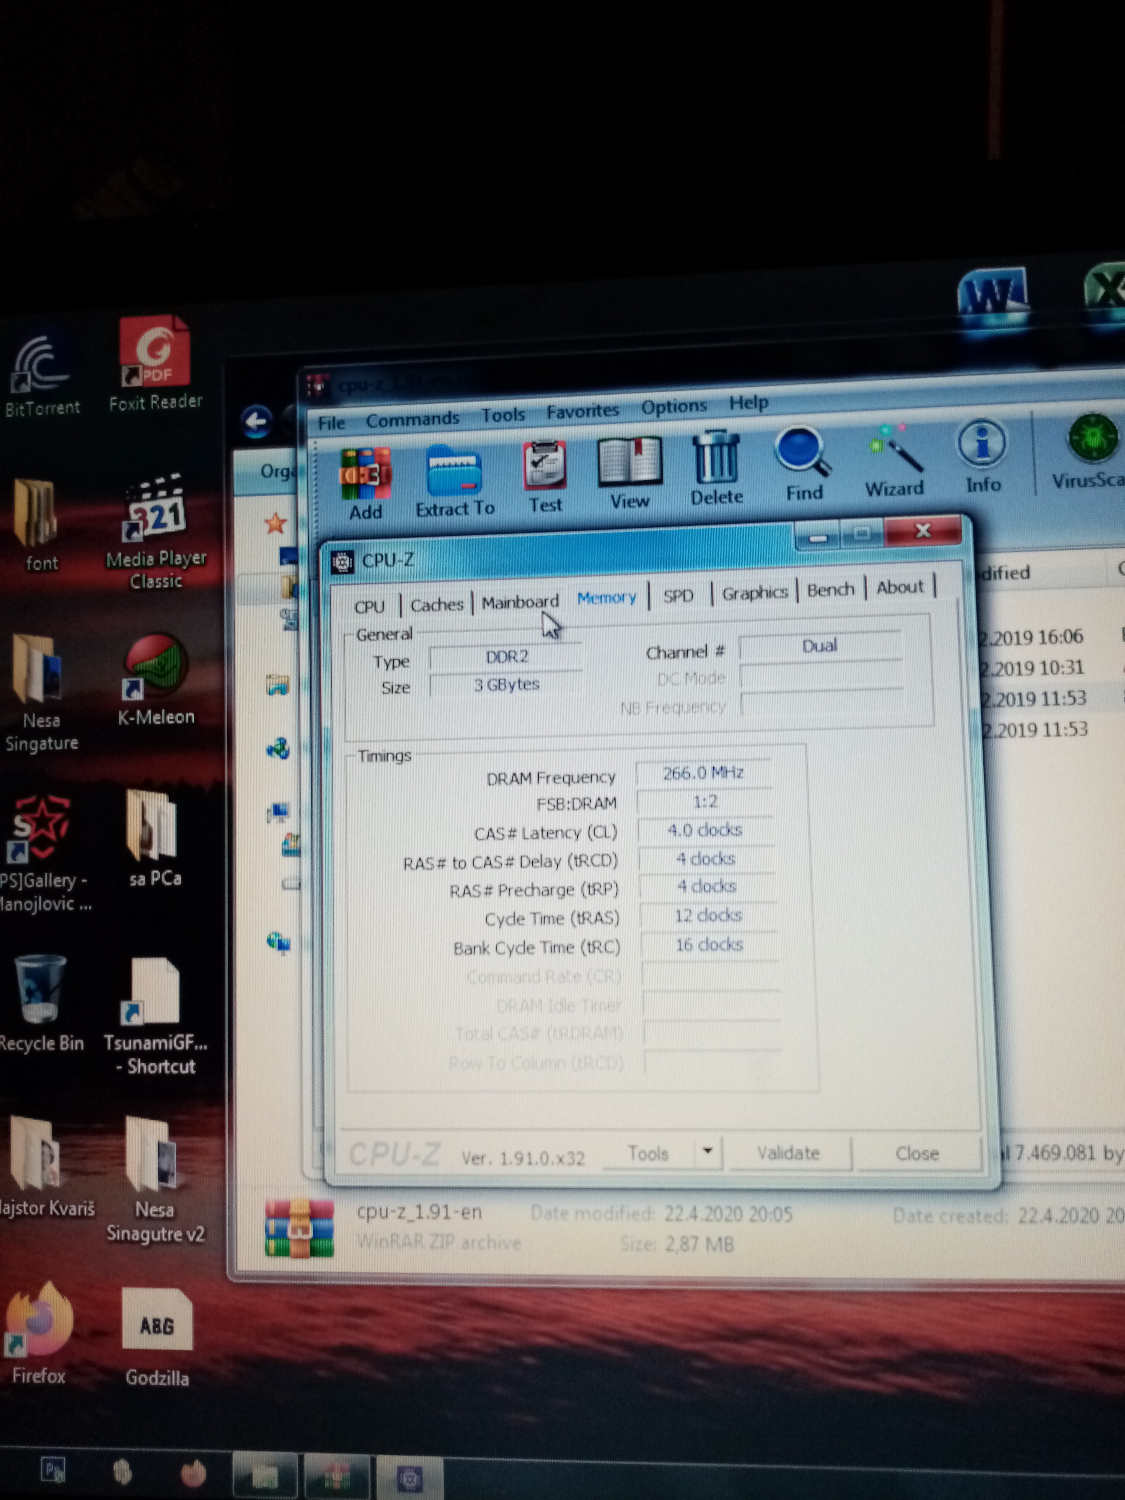Click the CPU-Z icon in the taskbar
Viewport: 1125px width, 1500px height.
(x=410, y=1478)
